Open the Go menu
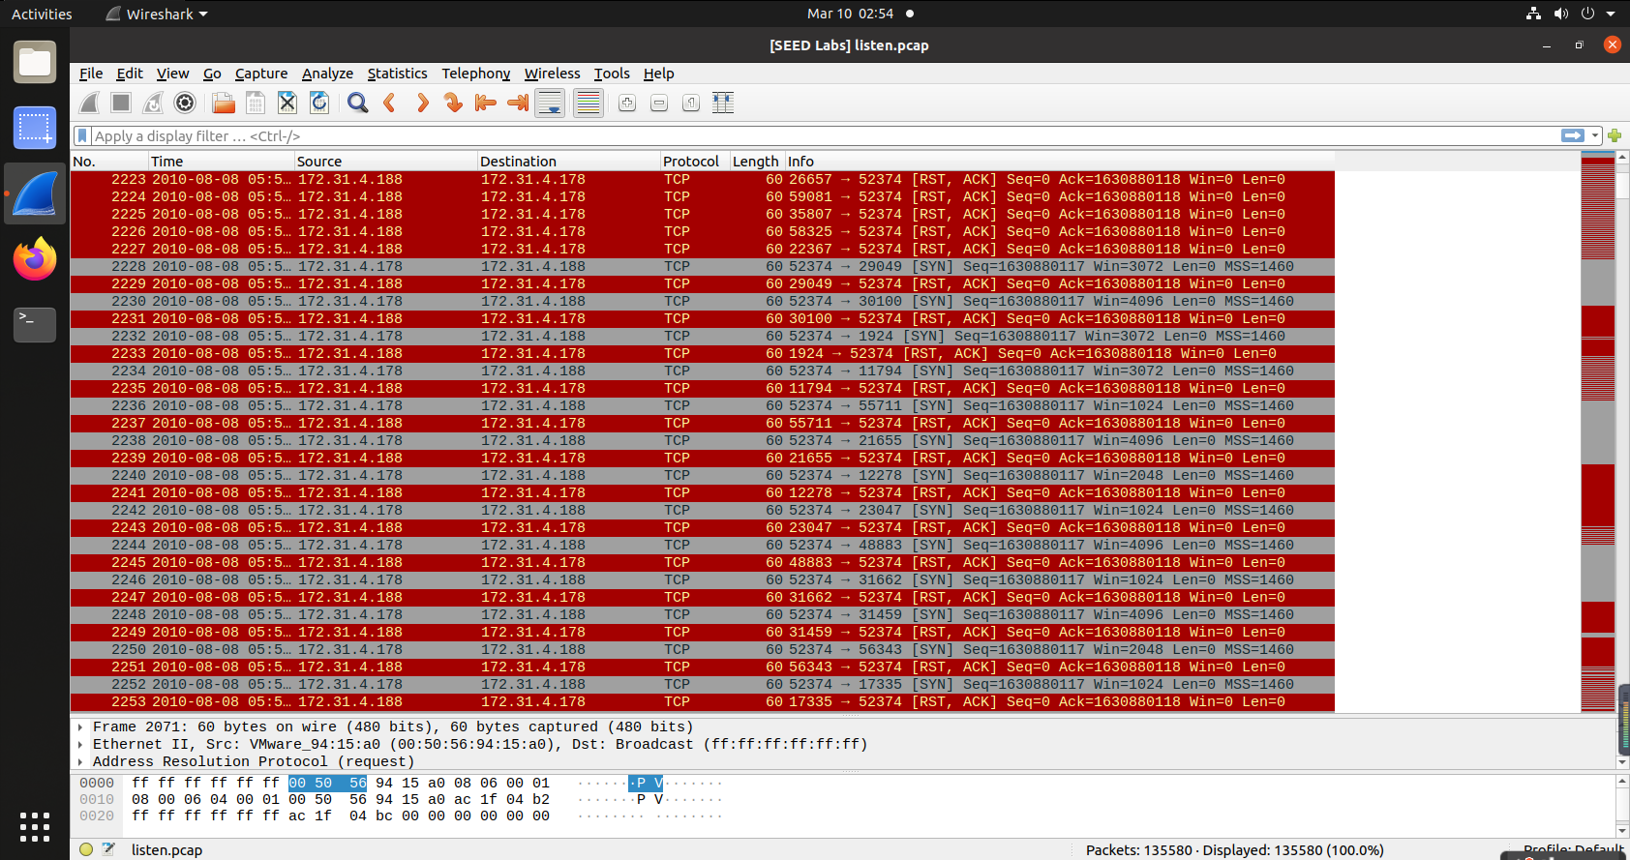The image size is (1630, 860). 212,74
